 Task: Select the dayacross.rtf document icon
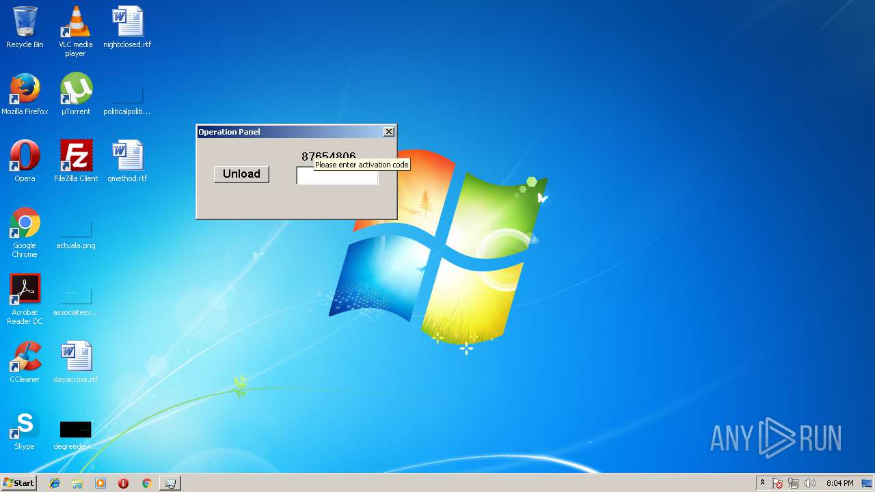76,362
